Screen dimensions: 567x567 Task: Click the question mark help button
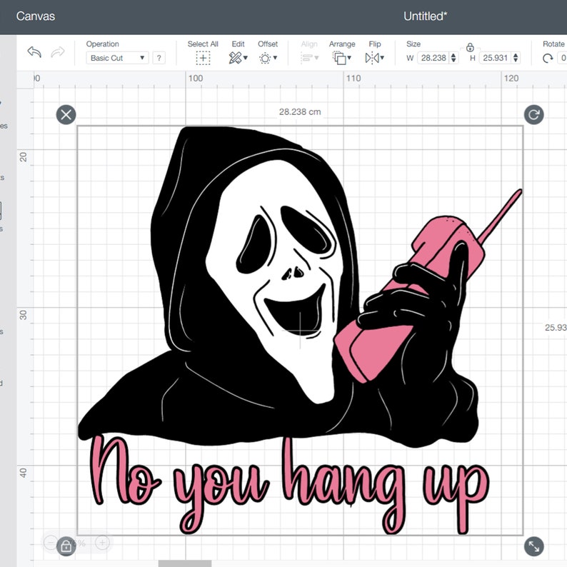tap(159, 58)
